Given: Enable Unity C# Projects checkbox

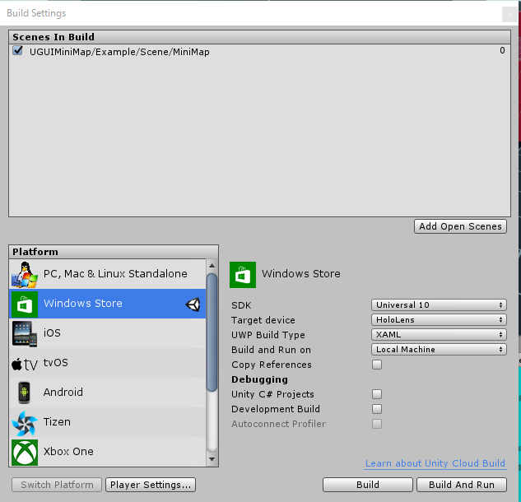Looking at the screenshot, I should 377,394.
